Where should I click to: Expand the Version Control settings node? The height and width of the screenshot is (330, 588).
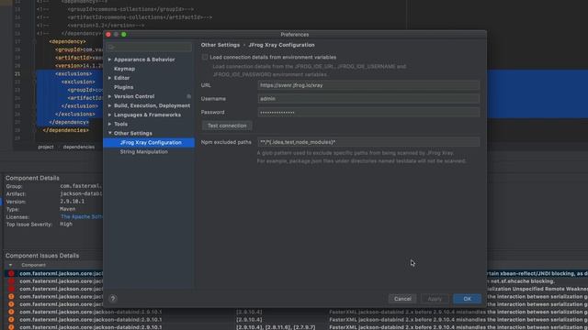click(109, 96)
